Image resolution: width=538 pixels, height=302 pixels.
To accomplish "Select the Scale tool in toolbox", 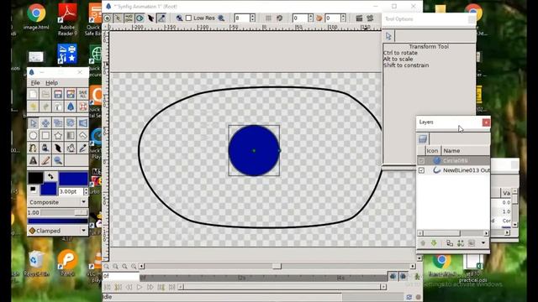I will (58, 123).
